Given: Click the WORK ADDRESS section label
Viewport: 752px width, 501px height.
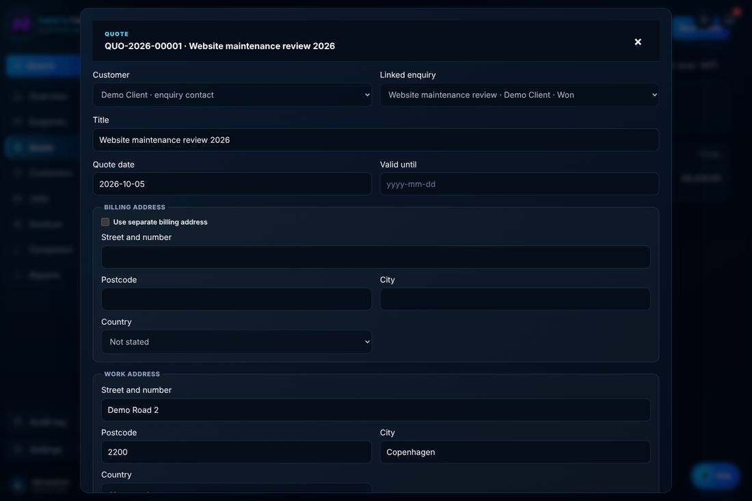Looking at the screenshot, I should click(132, 374).
